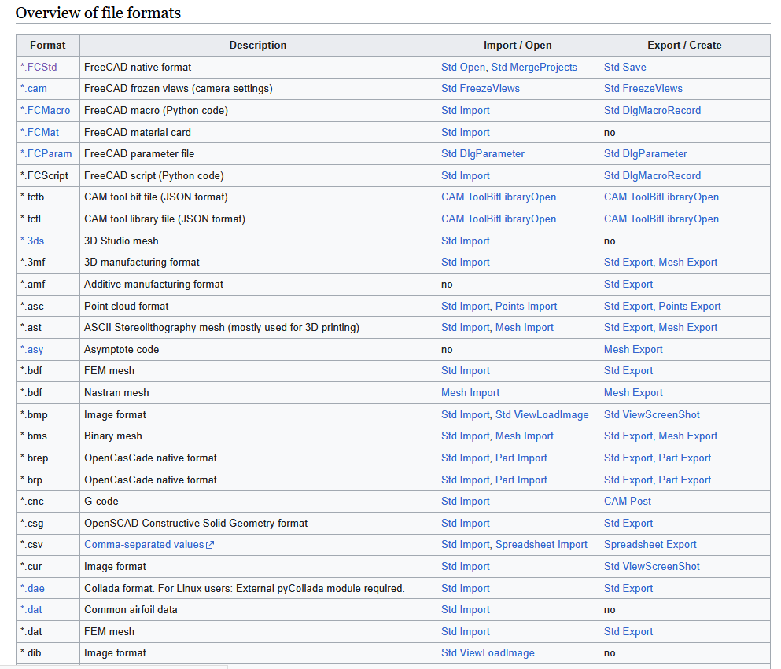Open the *.FCStd format link

[39, 67]
